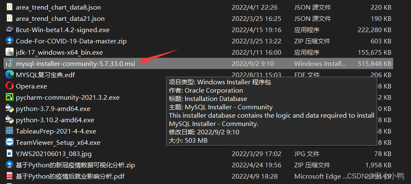The width and height of the screenshot is (411, 184).
Task: Select file name Bcut-Win-beta1.4.2-signed.exe
Action: [x=63, y=30]
